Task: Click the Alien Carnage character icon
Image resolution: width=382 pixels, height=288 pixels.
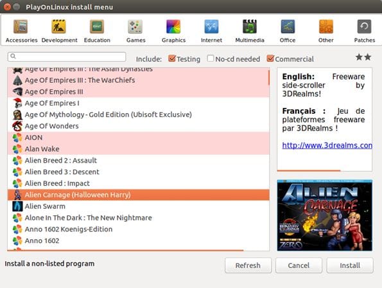Action: coord(17,195)
